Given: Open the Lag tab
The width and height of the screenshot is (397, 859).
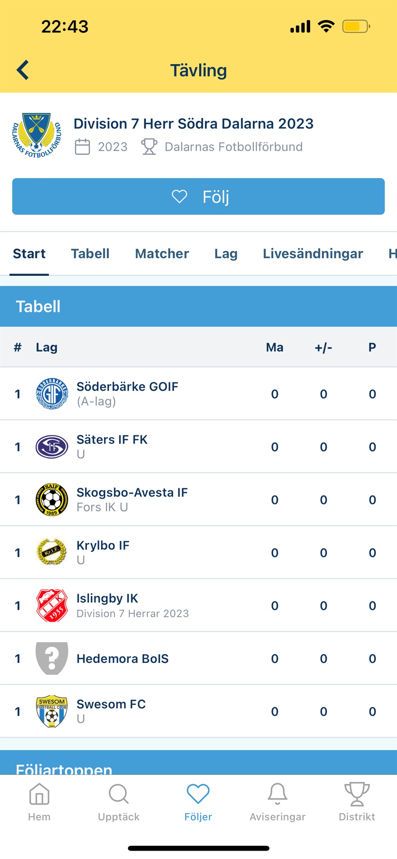Looking at the screenshot, I should click(x=226, y=254).
